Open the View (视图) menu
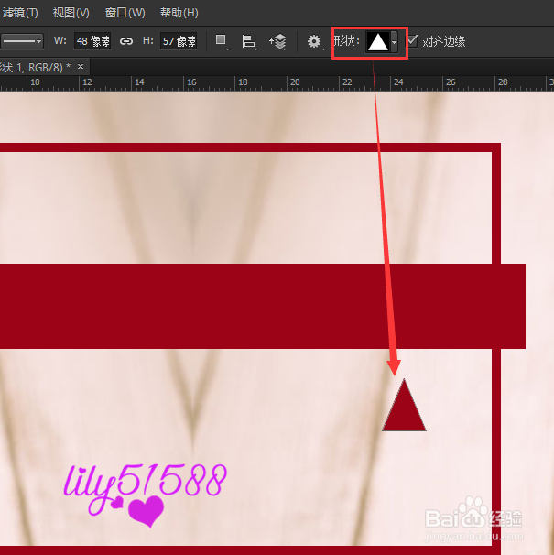 (71, 13)
